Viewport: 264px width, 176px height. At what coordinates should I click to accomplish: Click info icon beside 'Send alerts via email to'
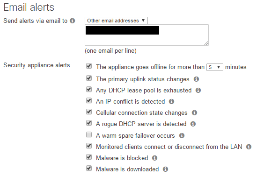pos(73,21)
